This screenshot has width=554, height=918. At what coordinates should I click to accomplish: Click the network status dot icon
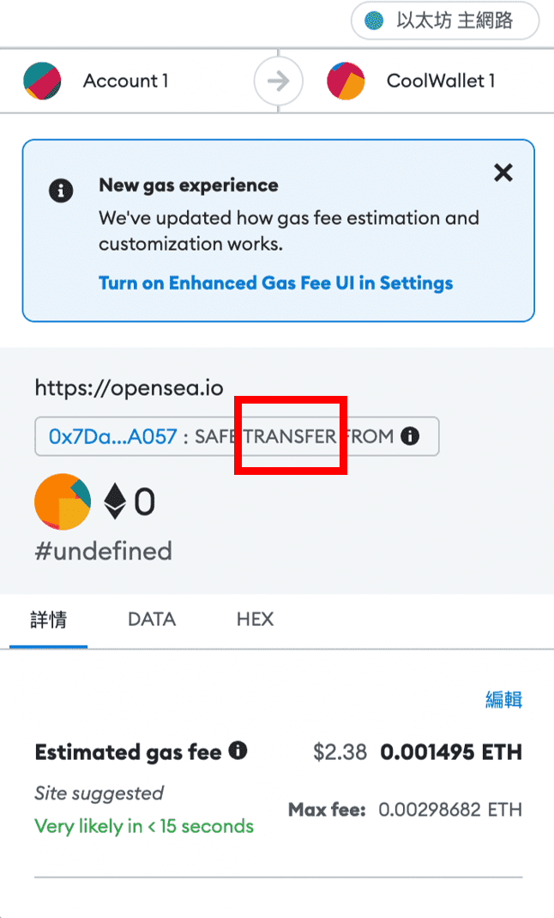click(x=374, y=21)
